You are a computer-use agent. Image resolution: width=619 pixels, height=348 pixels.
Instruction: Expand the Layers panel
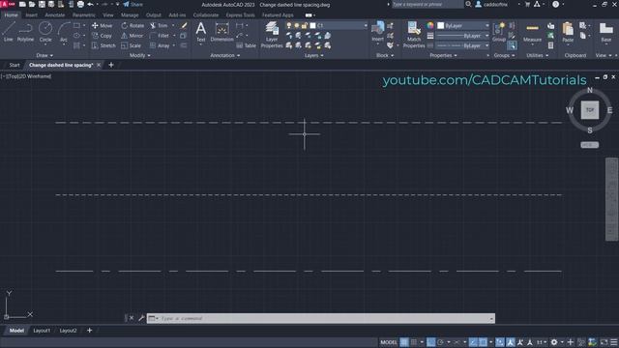click(314, 56)
